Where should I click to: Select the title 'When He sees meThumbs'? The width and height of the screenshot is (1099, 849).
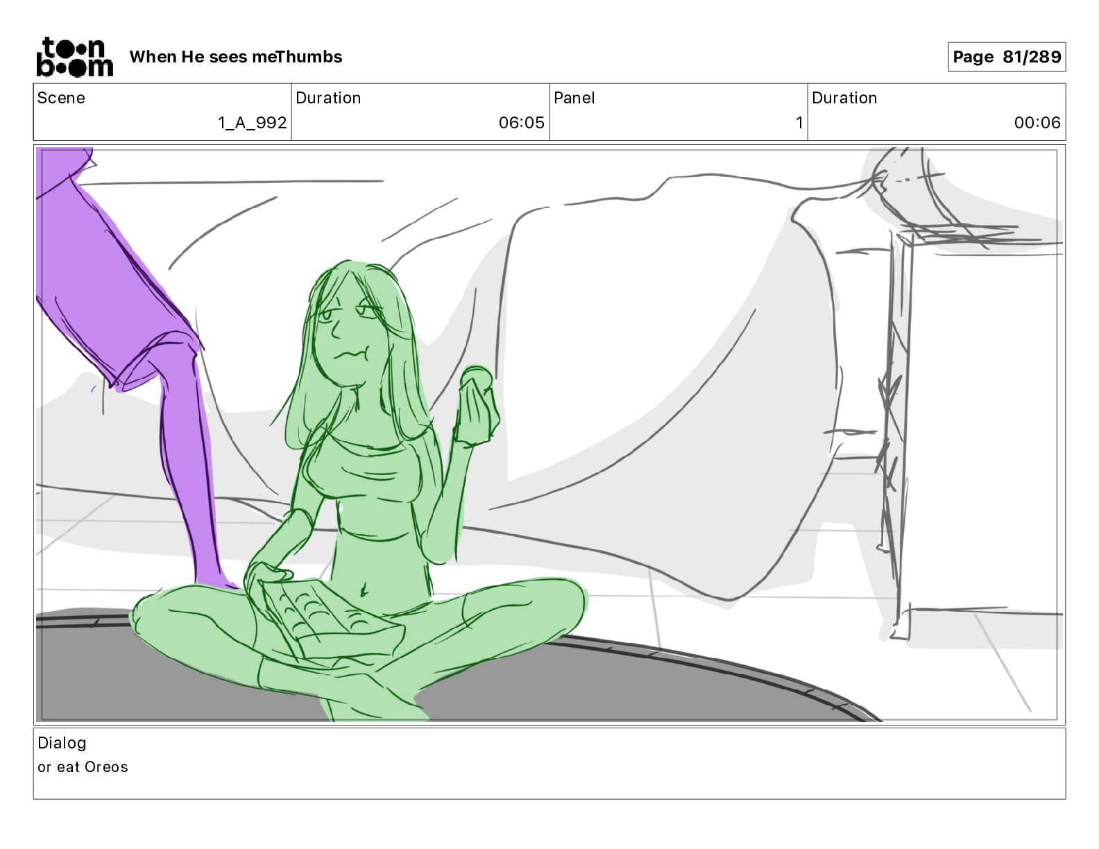click(x=236, y=57)
